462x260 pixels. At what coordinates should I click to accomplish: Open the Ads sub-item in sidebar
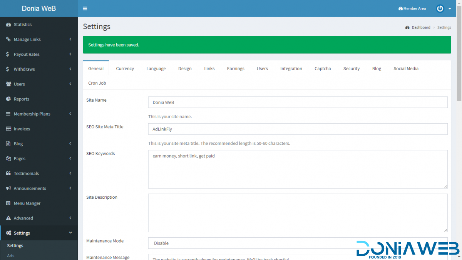pos(11,256)
